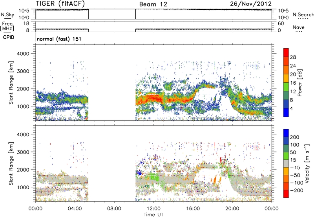Click "Slant Range [km]" label of velocity panel
Viewport: 314px width, 217px height.
click(x=11, y=163)
